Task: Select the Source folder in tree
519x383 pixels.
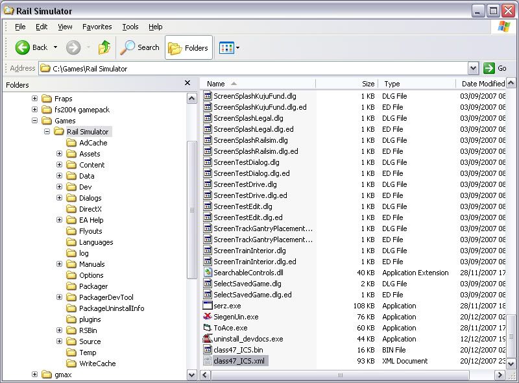Action: tap(90, 341)
